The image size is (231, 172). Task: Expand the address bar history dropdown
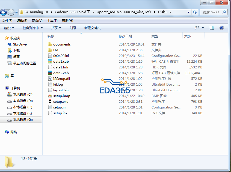188,12
